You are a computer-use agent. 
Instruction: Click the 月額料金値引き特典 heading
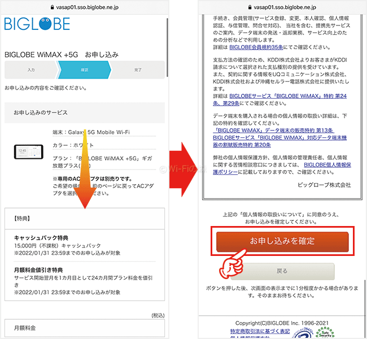(x=38, y=270)
